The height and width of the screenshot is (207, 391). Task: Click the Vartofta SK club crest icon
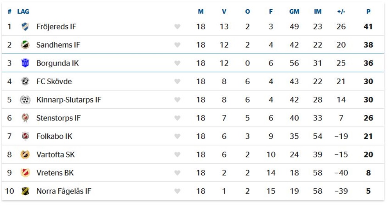25,155
